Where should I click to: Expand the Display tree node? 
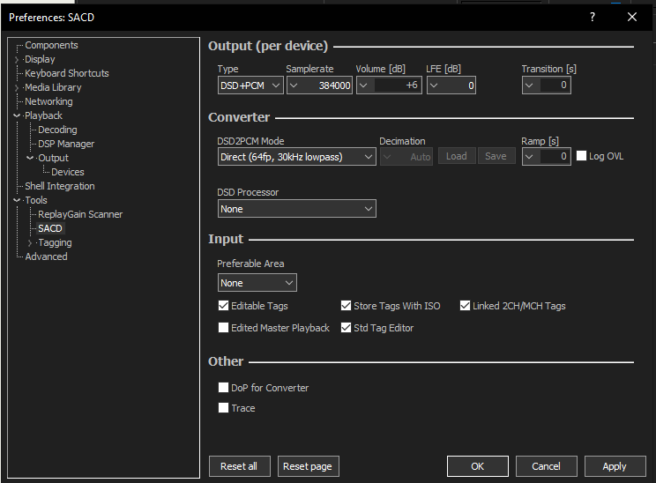[17, 60]
